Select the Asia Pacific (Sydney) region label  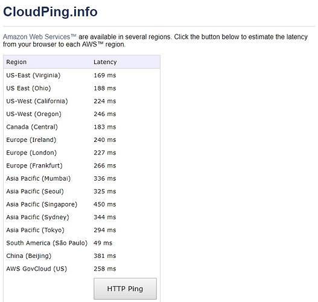[x=37, y=217]
